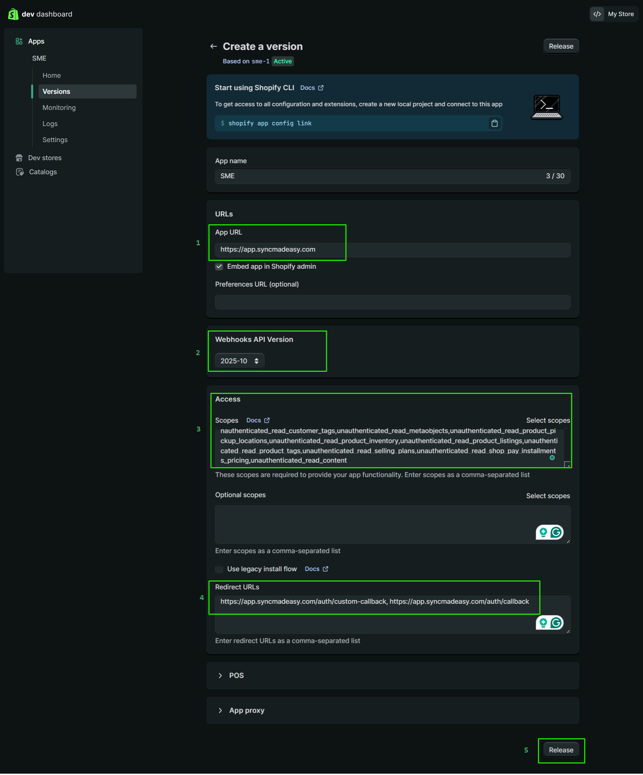
Task: Click the Grammarly icon in Optional scopes field
Action: tap(556, 532)
